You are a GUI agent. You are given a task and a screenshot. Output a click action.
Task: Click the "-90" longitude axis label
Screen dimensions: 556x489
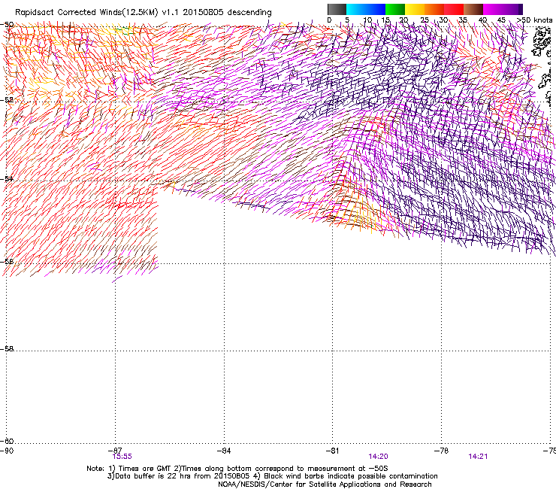coord(7,451)
